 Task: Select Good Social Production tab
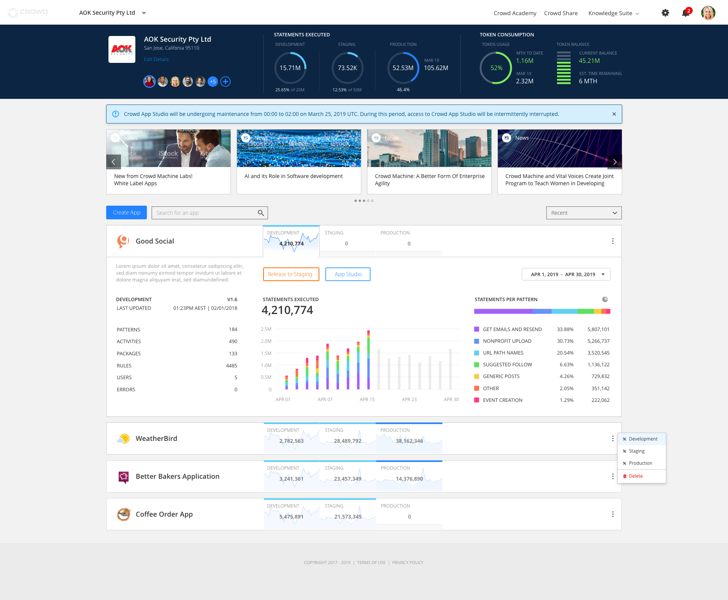pyautogui.click(x=409, y=241)
